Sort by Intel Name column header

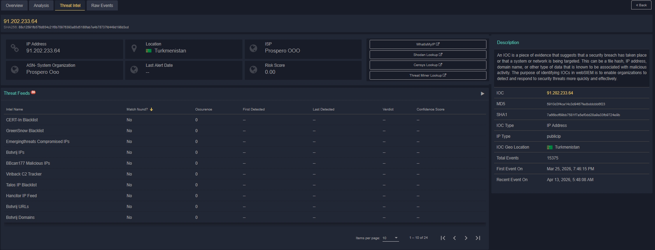(x=14, y=109)
